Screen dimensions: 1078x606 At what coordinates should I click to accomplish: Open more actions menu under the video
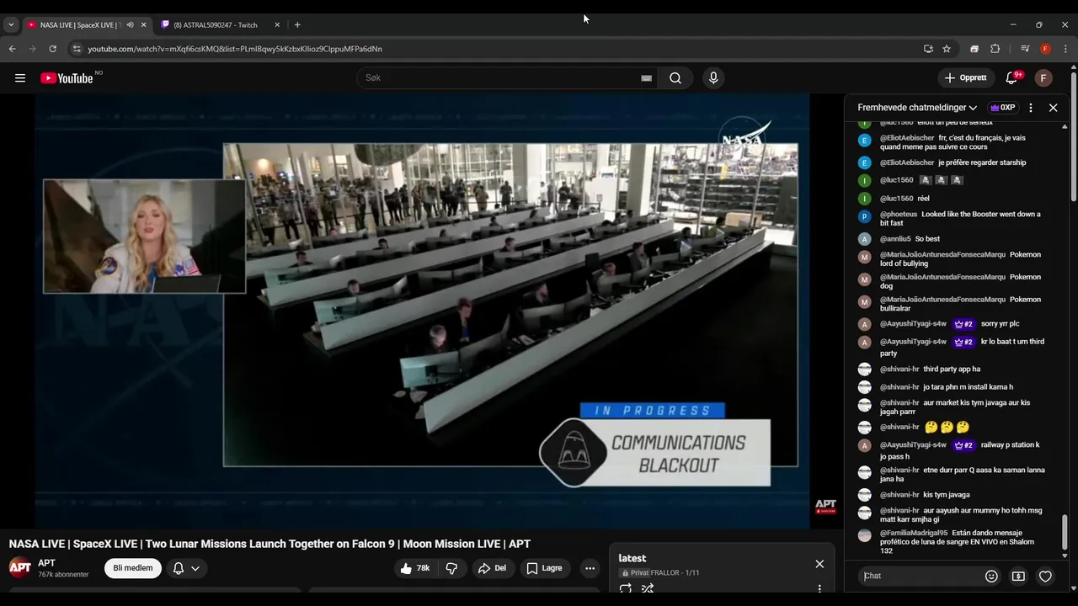tap(590, 568)
